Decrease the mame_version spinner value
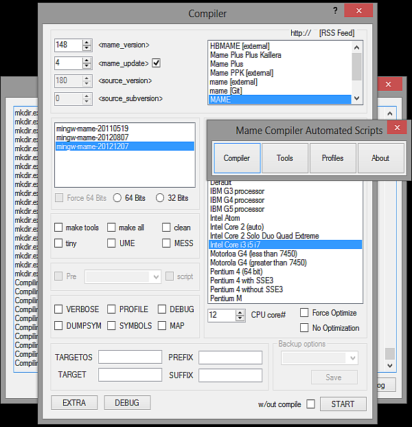The height and width of the screenshot is (427, 412). click(87, 47)
